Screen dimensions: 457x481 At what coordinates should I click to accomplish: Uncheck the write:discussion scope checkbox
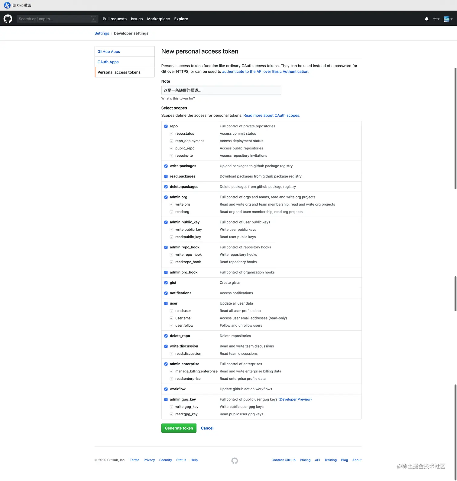pos(166,346)
